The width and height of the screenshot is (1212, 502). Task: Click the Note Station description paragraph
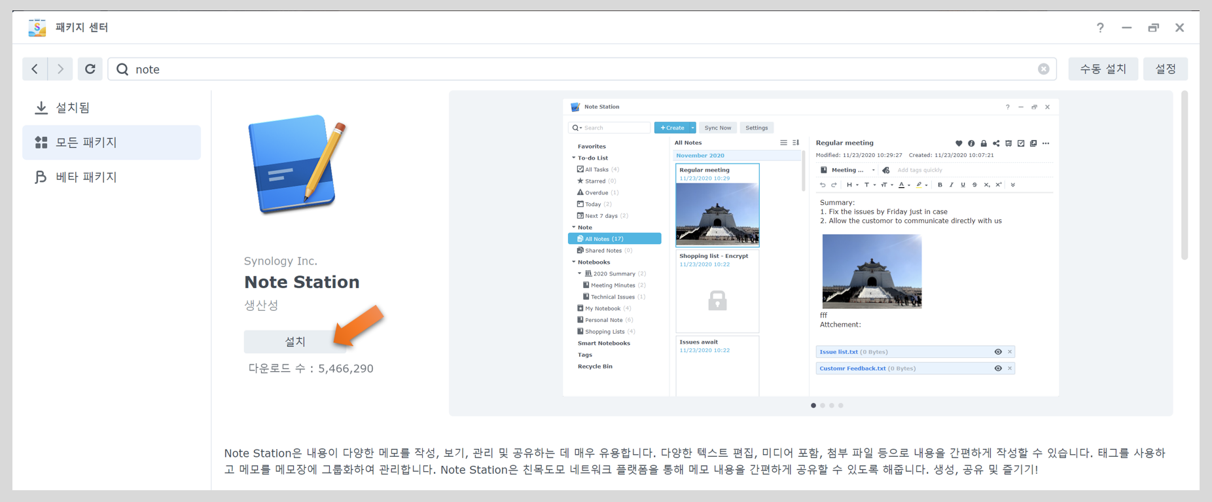pyautogui.click(x=694, y=461)
